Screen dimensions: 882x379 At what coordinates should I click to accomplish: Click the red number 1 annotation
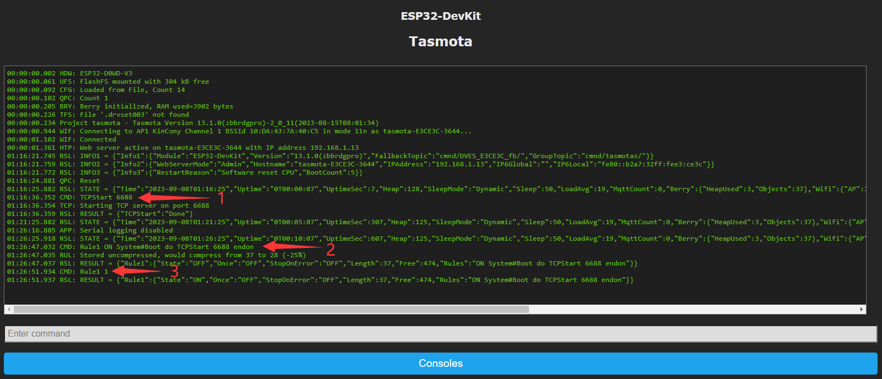[221, 198]
